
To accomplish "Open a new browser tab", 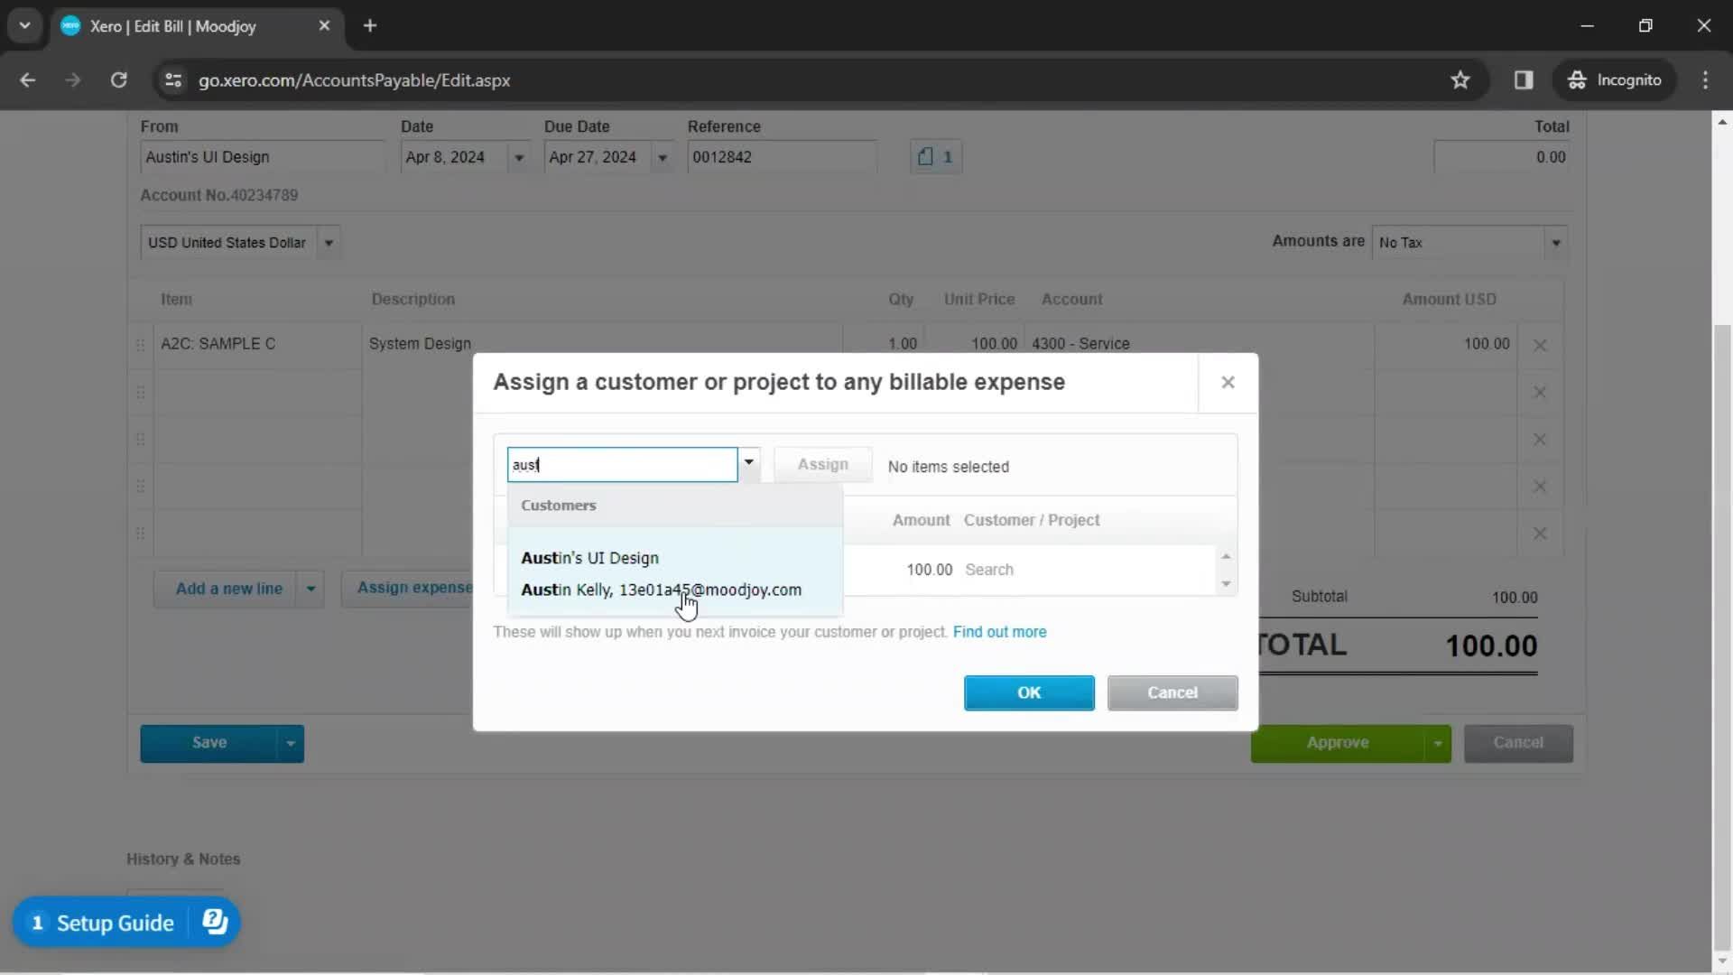I will pyautogui.click(x=370, y=26).
